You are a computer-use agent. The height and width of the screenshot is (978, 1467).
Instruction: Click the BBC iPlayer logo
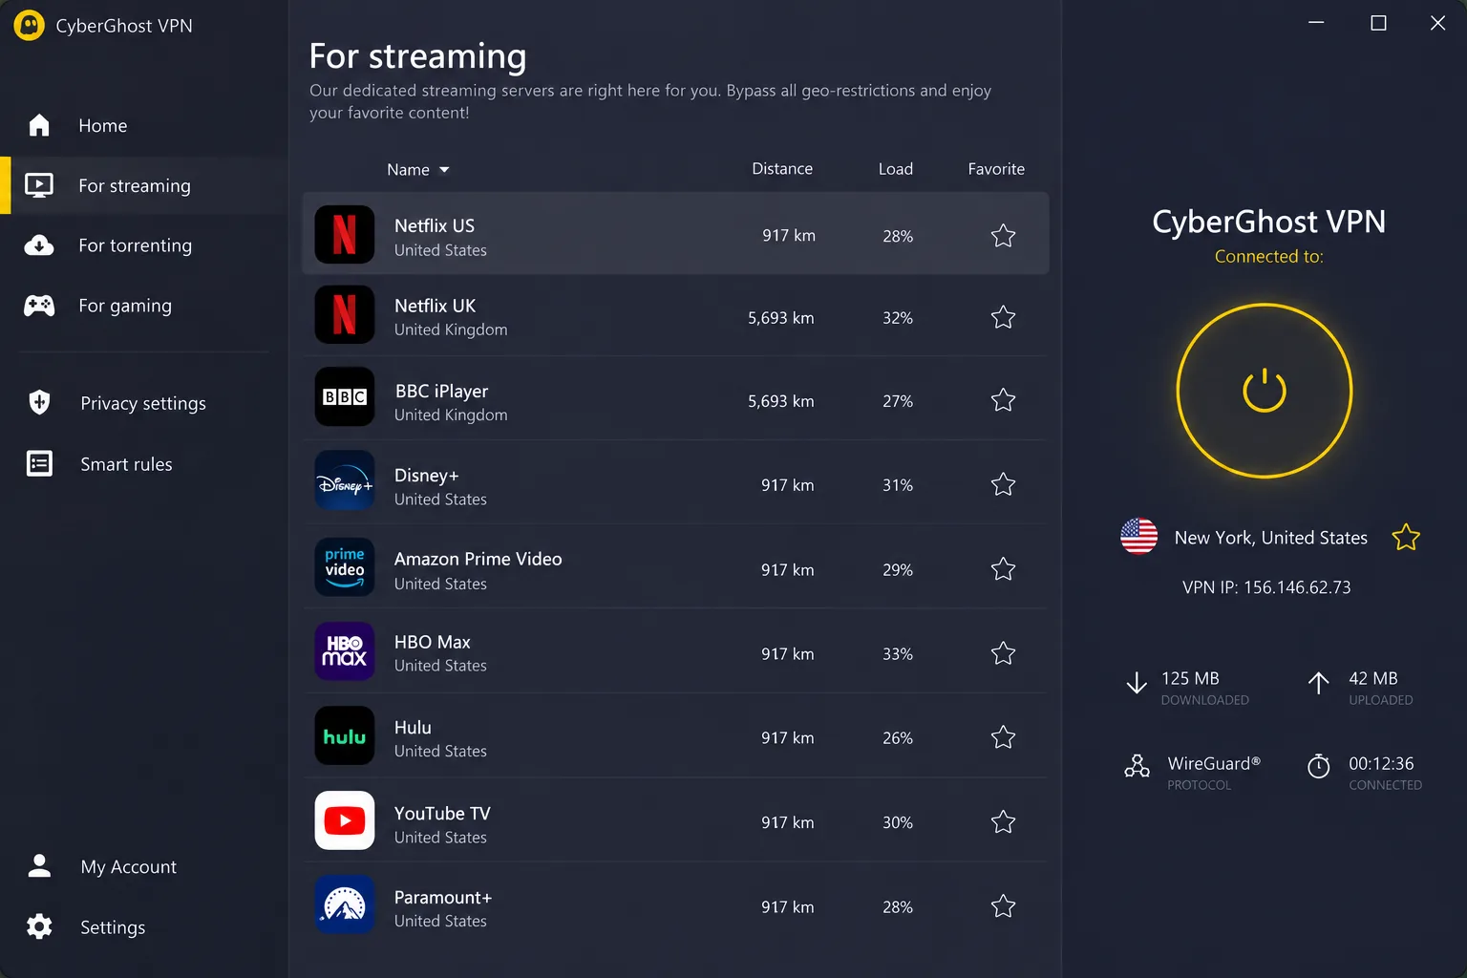(x=345, y=396)
